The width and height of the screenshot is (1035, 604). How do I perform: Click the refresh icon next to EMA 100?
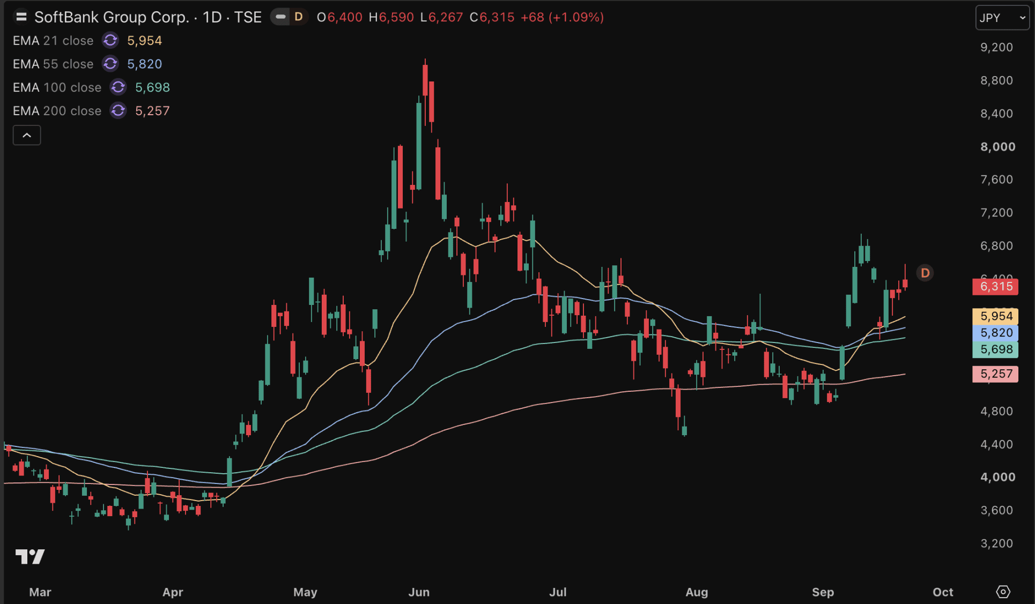[118, 87]
